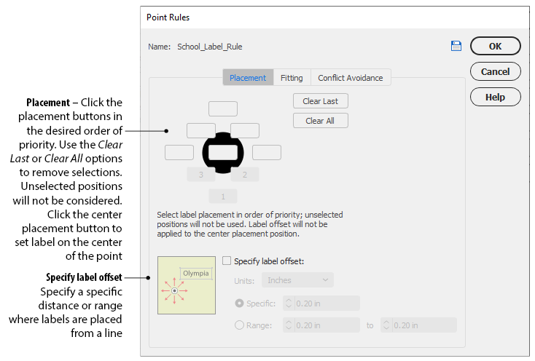This screenshot has height=361, width=535.
Task: Click the Range maximum stepper after 'to'
Action: 386,325
